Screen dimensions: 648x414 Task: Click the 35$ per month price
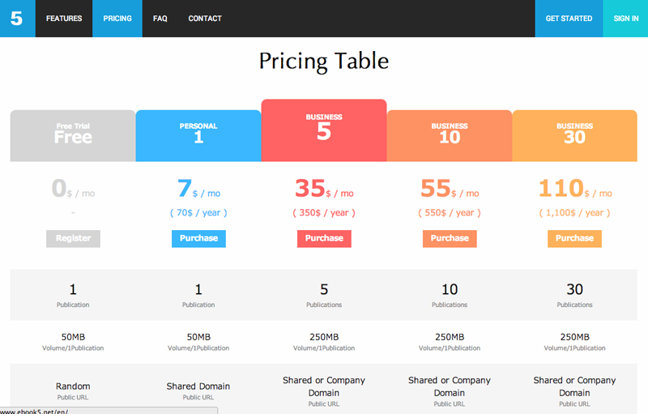(324, 190)
